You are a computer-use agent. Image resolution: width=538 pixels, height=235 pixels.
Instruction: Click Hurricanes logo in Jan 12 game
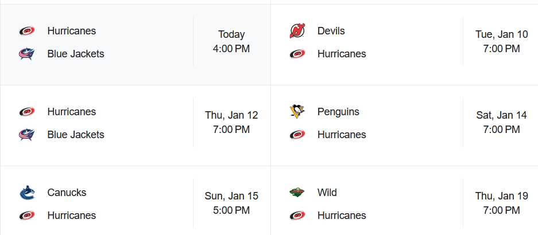[x=27, y=112]
